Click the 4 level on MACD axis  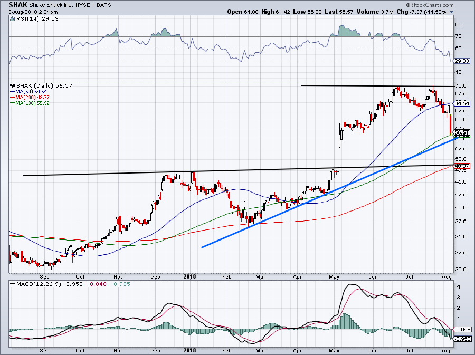[x=459, y=286]
